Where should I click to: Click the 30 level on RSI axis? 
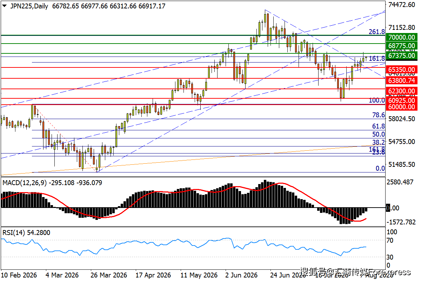(390, 257)
